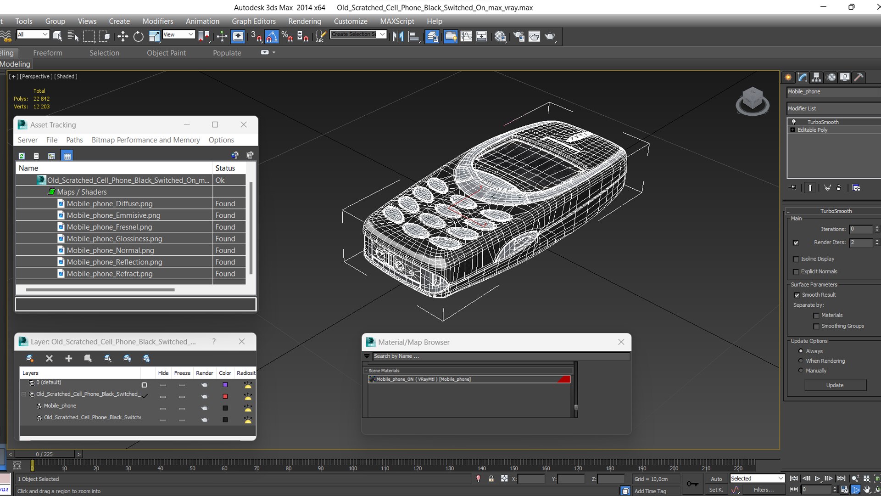
Task: Click the Mirror tool icon
Action: click(x=398, y=36)
